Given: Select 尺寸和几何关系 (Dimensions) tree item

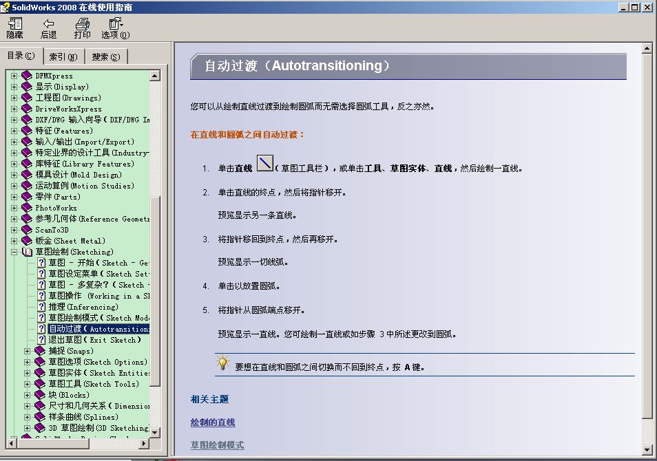Looking at the screenshot, I should coord(99,406).
